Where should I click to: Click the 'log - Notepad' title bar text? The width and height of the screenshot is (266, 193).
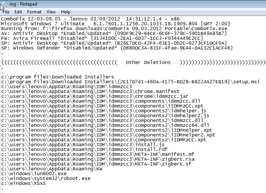[x=23, y=4]
